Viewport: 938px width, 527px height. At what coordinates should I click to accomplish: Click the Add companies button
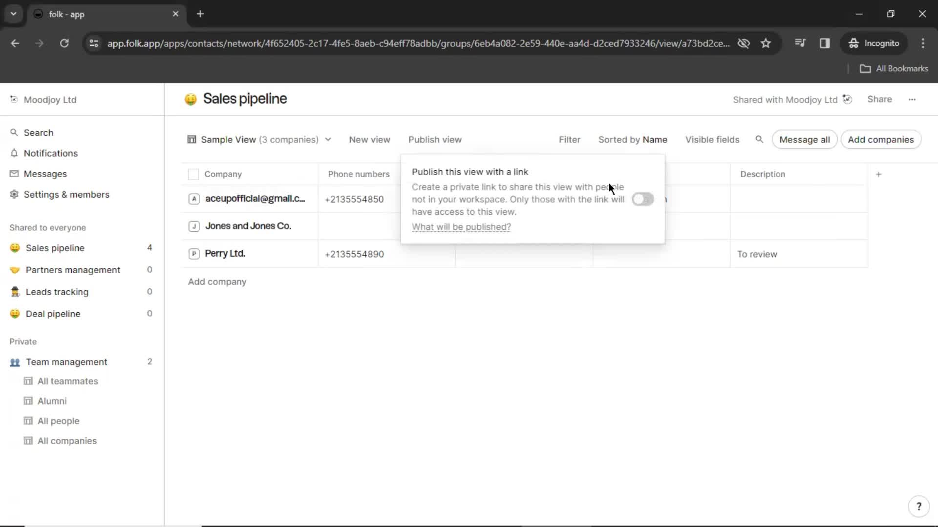(881, 140)
